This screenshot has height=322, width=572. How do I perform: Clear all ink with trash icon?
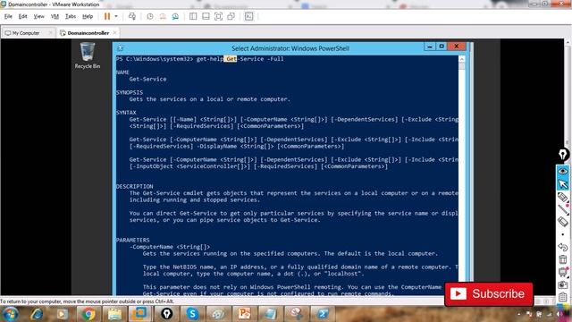[562, 259]
